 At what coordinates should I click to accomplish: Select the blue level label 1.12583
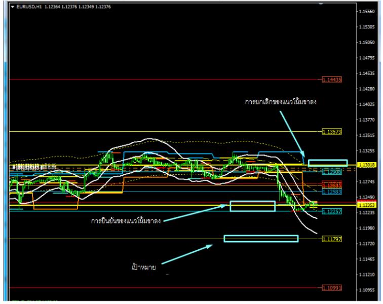pyautogui.click(x=332, y=192)
